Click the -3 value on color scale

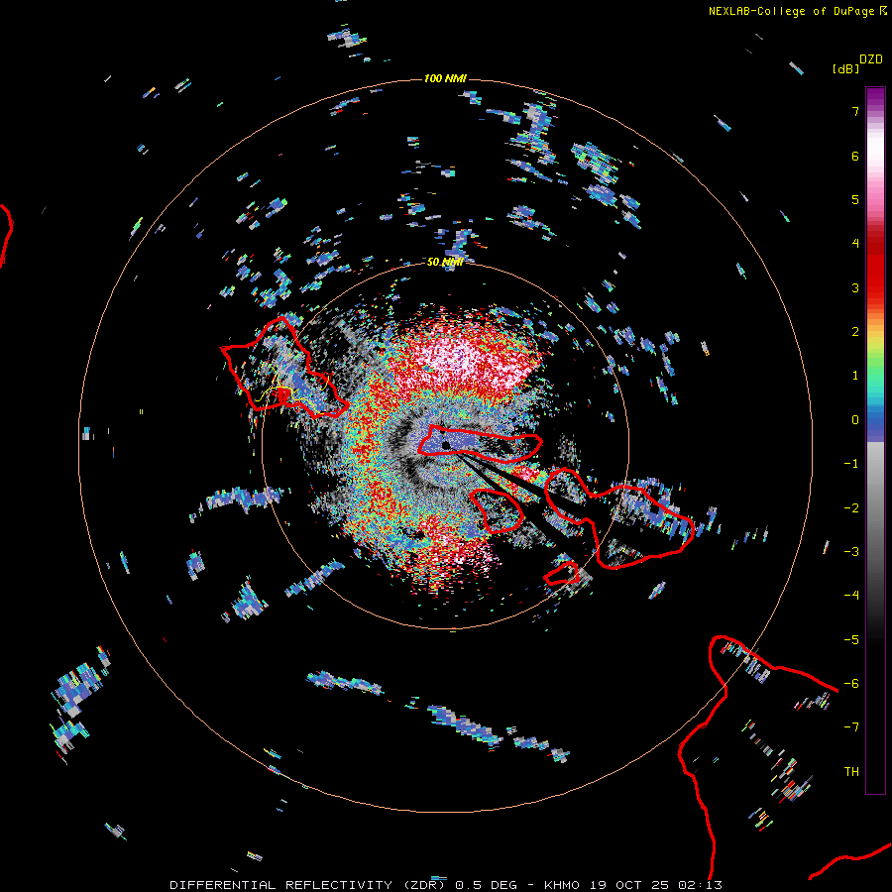pyautogui.click(x=851, y=552)
